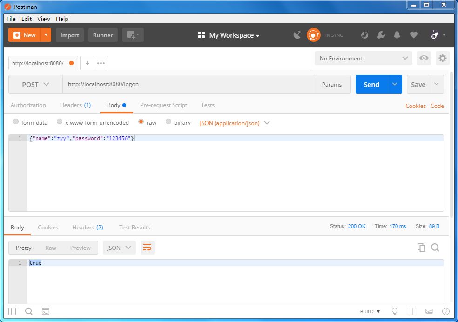Open No Environment dropdown
458x322 pixels.
364,58
